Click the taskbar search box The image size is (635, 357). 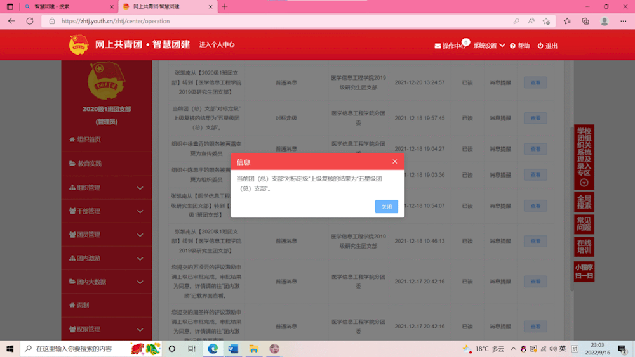(91, 349)
